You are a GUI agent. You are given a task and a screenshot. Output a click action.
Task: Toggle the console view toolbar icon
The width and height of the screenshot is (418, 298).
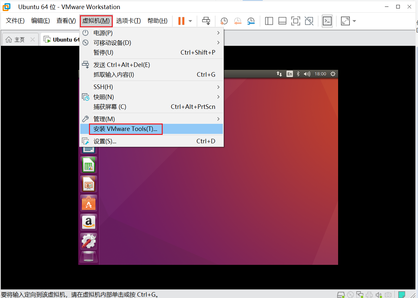pos(327,21)
